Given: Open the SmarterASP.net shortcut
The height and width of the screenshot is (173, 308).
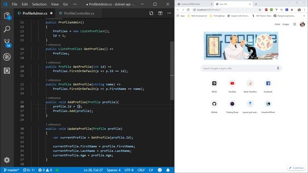Looking at the screenshot, I should (x=268, y=107).
